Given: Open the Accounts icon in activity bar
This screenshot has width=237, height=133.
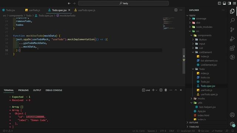Looking at the screenshot, I should tap(232, 115).
